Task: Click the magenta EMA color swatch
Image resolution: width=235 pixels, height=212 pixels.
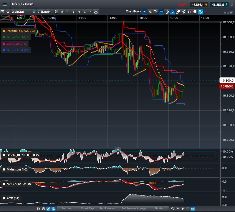Action: click(x=4, y=44)
